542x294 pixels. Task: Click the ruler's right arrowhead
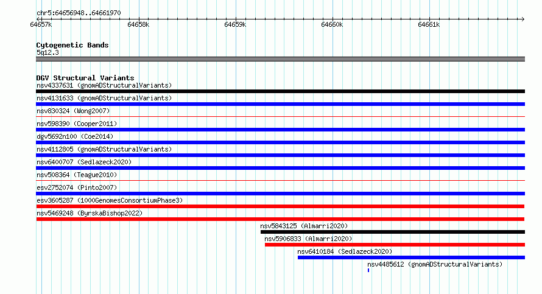(x=523, y=19)
